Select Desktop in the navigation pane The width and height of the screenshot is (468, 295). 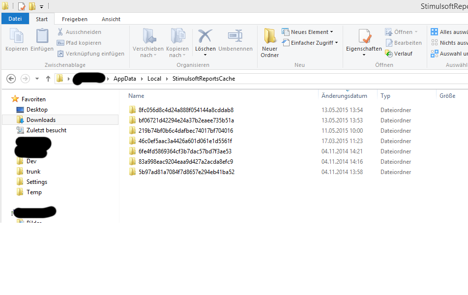tap(37, 110)
